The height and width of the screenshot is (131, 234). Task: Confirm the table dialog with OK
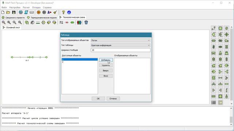pyautogui.click(x=98, y=99)
